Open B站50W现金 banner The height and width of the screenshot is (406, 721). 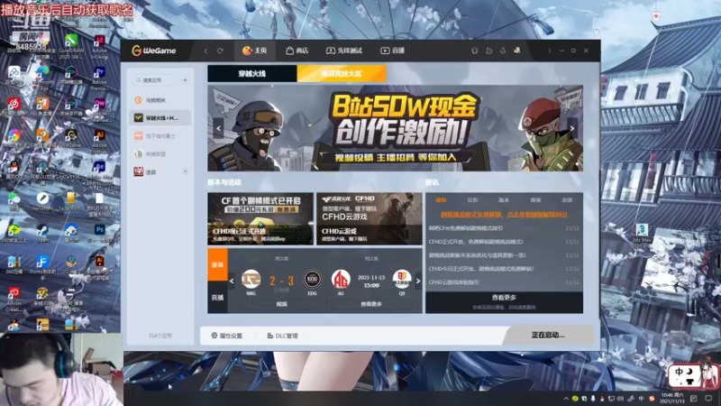tap(395, 128)
